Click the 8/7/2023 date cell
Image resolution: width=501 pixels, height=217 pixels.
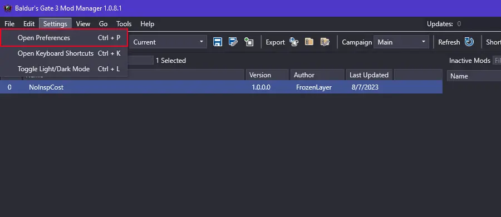365,87
